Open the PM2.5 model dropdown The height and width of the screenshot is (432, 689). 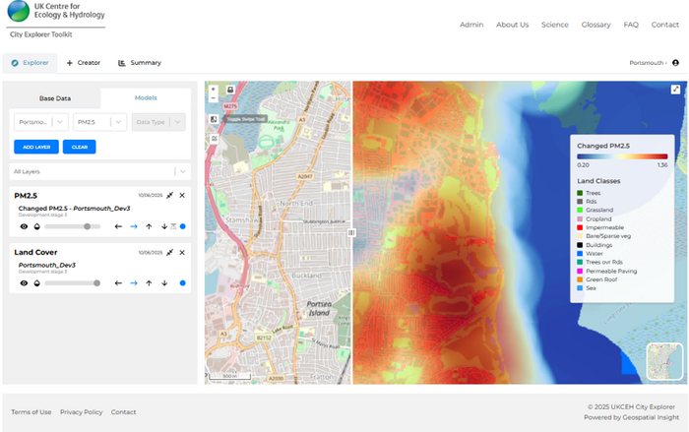click(x=101, y=122)
